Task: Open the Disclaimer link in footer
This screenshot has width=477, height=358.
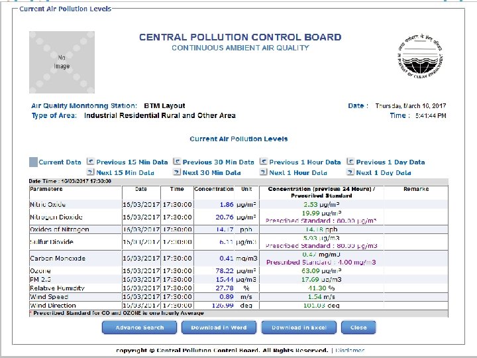Action: [x=350, y=351]
